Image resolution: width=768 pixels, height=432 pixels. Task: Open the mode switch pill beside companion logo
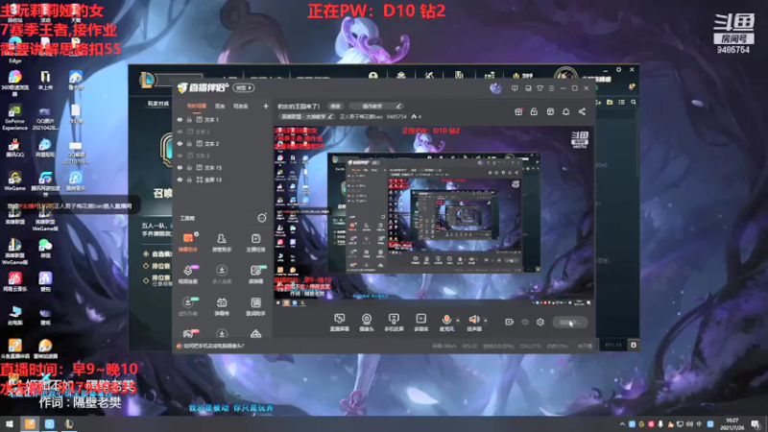(x=244, y=87)
